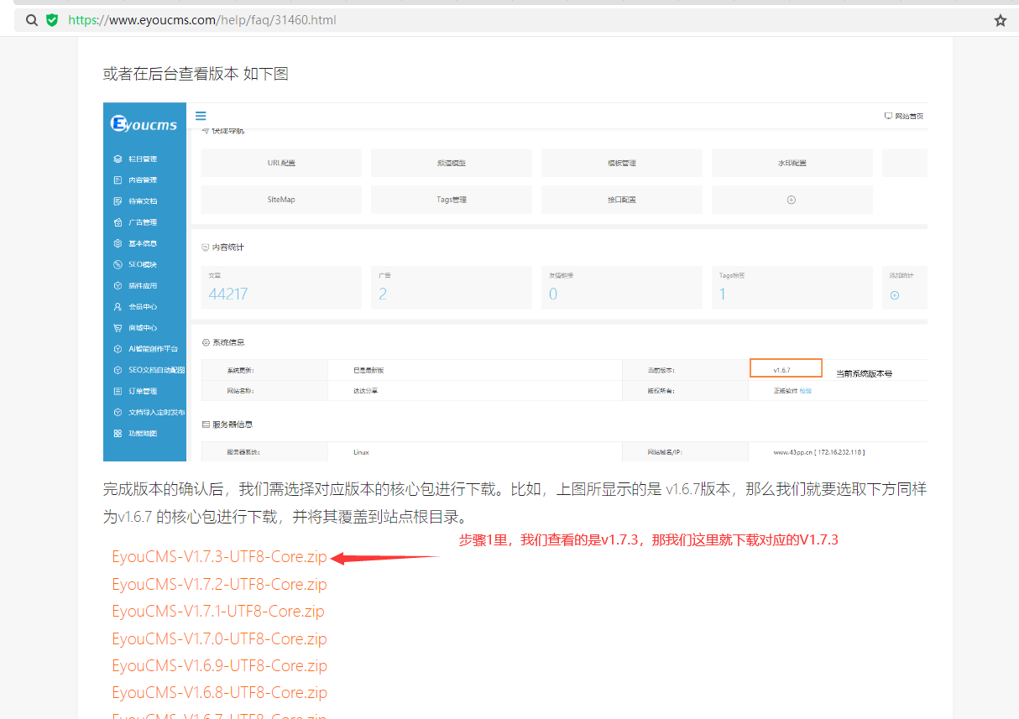Open AI智能创作平台 sidebar item
1019x719 pixels.
(x=144, y=349)
